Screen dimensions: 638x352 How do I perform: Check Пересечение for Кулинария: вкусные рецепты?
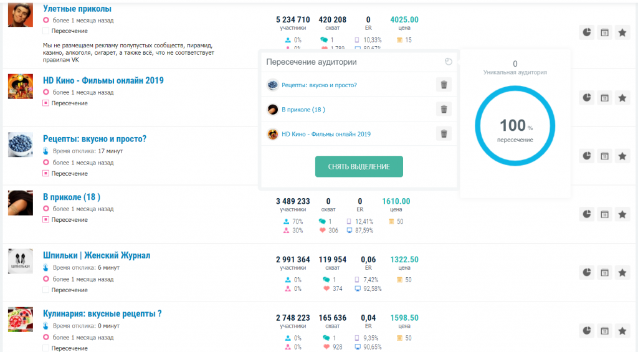45,348
